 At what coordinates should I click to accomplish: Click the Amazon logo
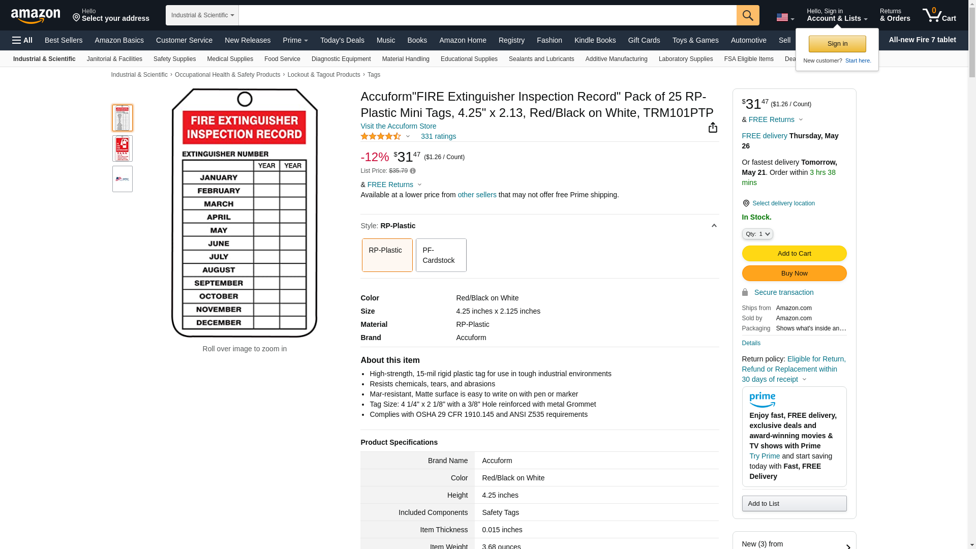pyautogui.click(x=36, y=16)
